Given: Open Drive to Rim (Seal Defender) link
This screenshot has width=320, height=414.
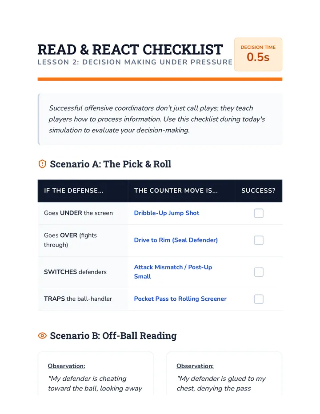Looking at the screenshot, I should pyautogui.click(x=176, y=240).
